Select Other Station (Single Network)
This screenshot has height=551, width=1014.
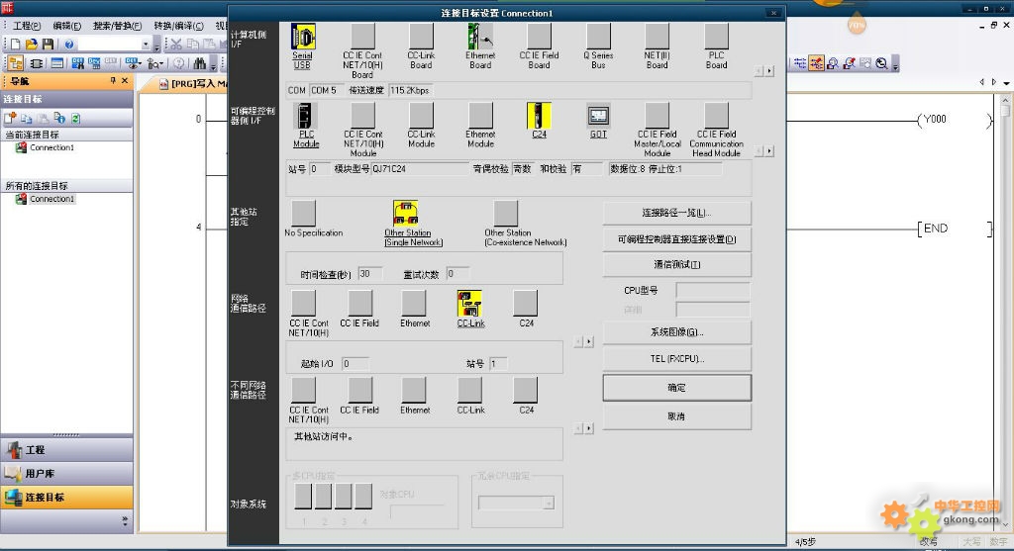(x=405, y=213)
